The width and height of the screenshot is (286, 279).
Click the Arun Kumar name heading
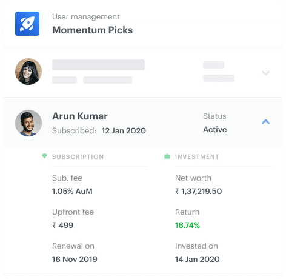pos(80,116)
